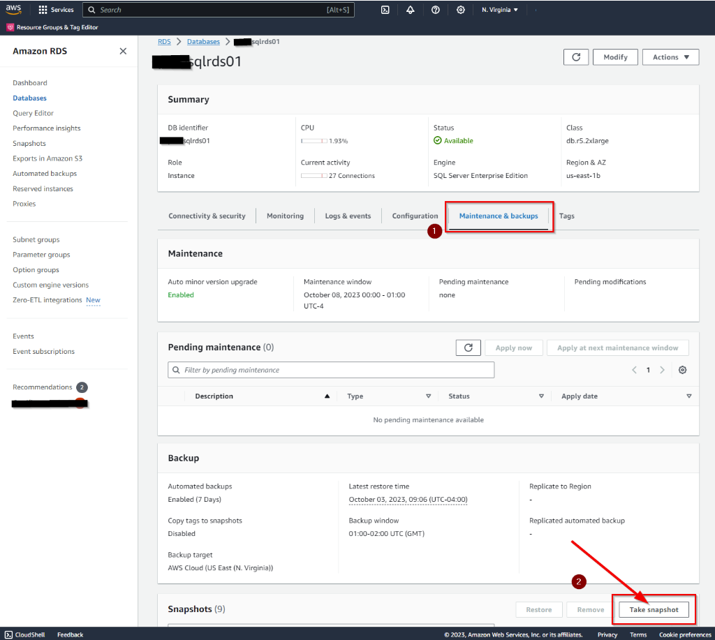Sort the Apply date column
This screenshot has height=640, width=715.
tap(688, 396)
